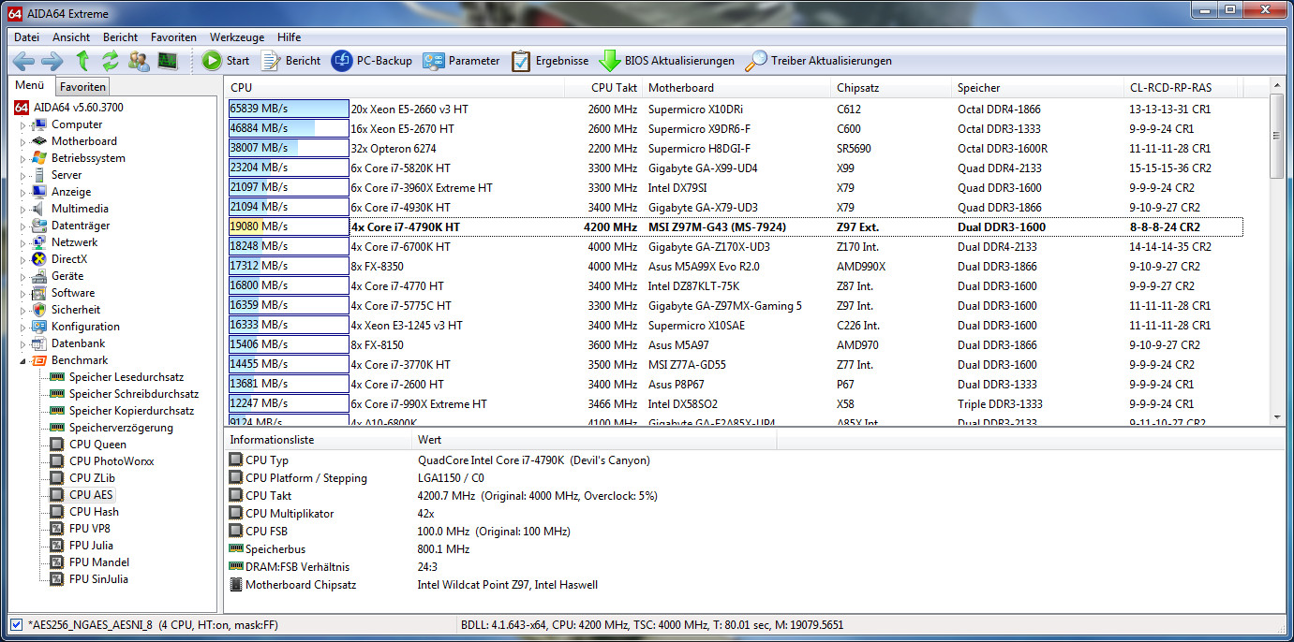Open BIOS Aktualisierungen
Image resolution: width=1294 pixels, height=642 pixels.
click(667, 61)
